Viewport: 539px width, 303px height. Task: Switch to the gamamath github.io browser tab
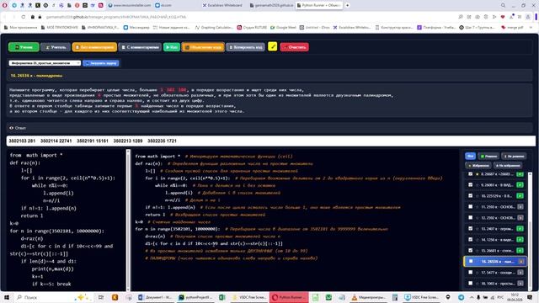pyautogui.click(x=271, y=5)
